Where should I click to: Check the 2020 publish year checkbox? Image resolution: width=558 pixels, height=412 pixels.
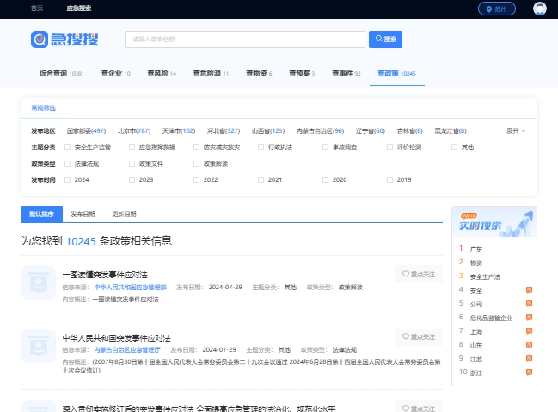coord(325,179)
